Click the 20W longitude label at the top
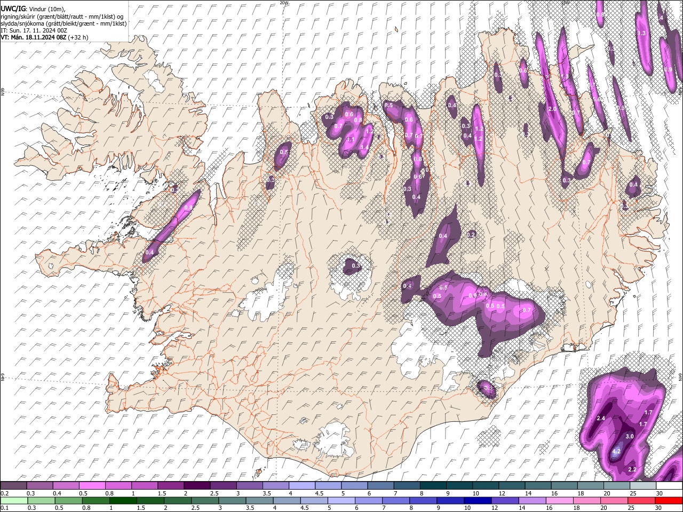The image size is (683, 512). pyautogui.click(x=284, y=3)
